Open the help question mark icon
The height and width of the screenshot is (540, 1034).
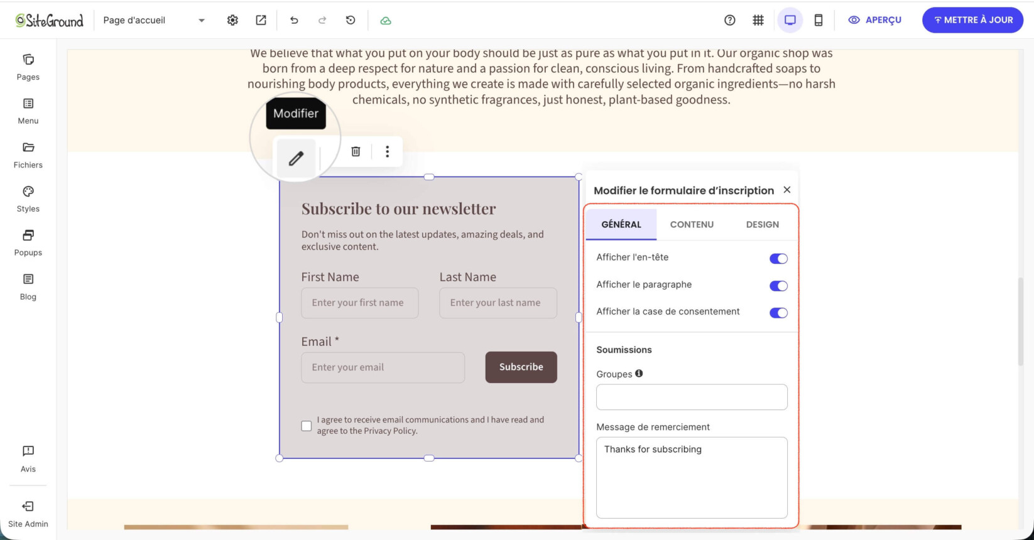729,20
